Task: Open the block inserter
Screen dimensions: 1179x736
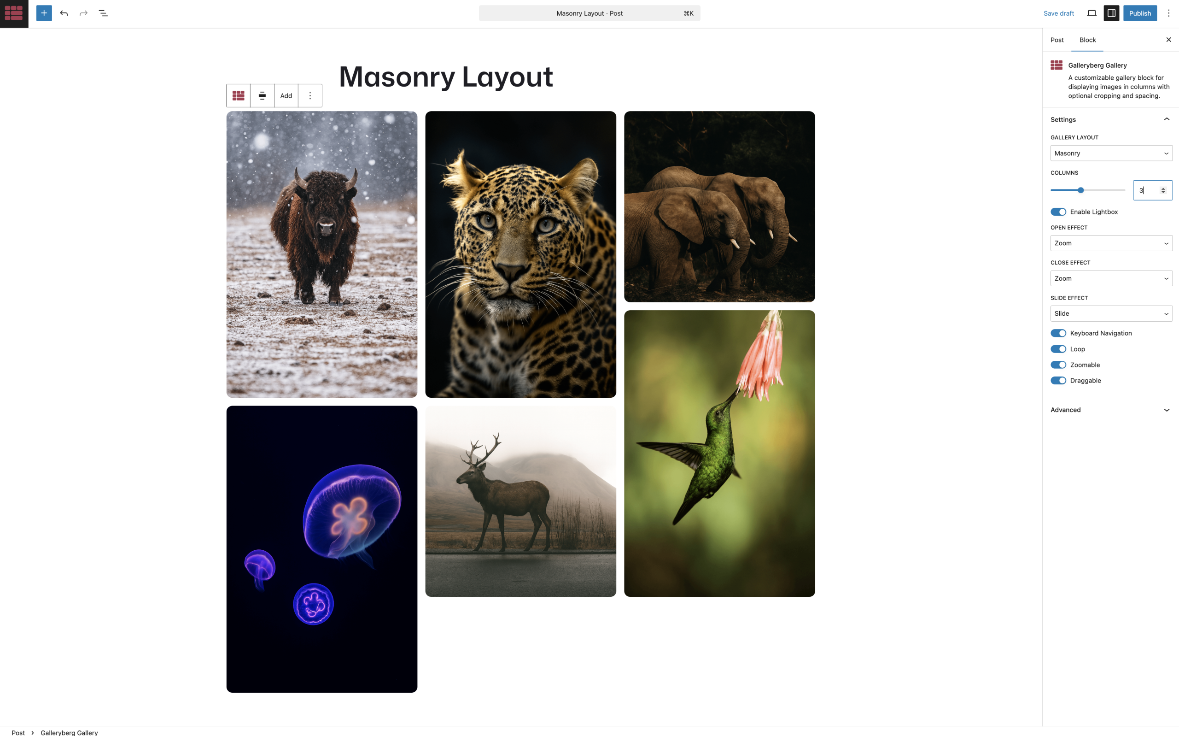Action: [44, 13]
